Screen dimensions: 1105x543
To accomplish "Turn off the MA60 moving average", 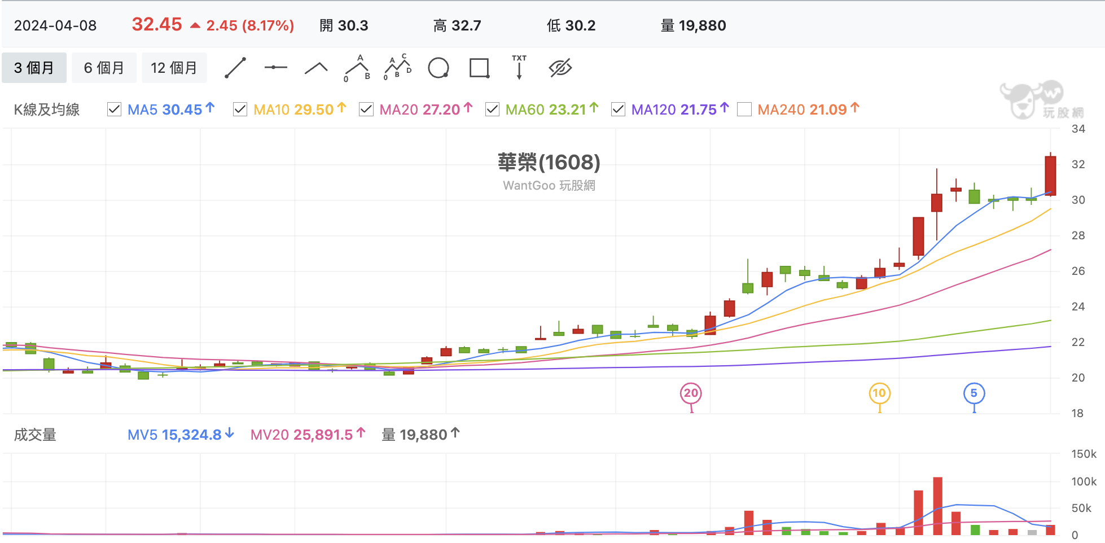I will [492, 110].
